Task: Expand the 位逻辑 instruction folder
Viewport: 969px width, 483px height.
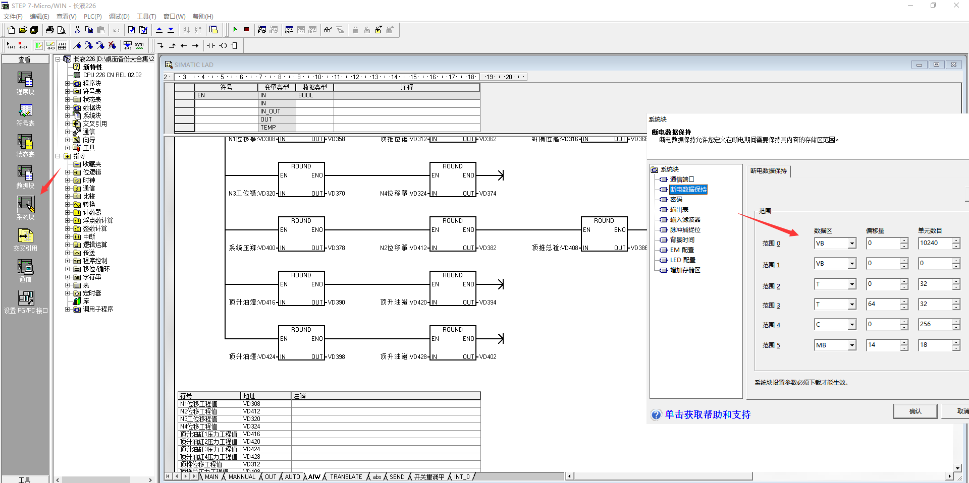Action: (x=68, y=172)
